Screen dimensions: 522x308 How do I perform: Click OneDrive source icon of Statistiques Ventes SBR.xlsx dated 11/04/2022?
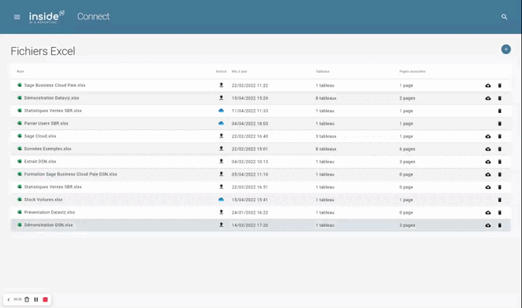click(x=221, y=111)
